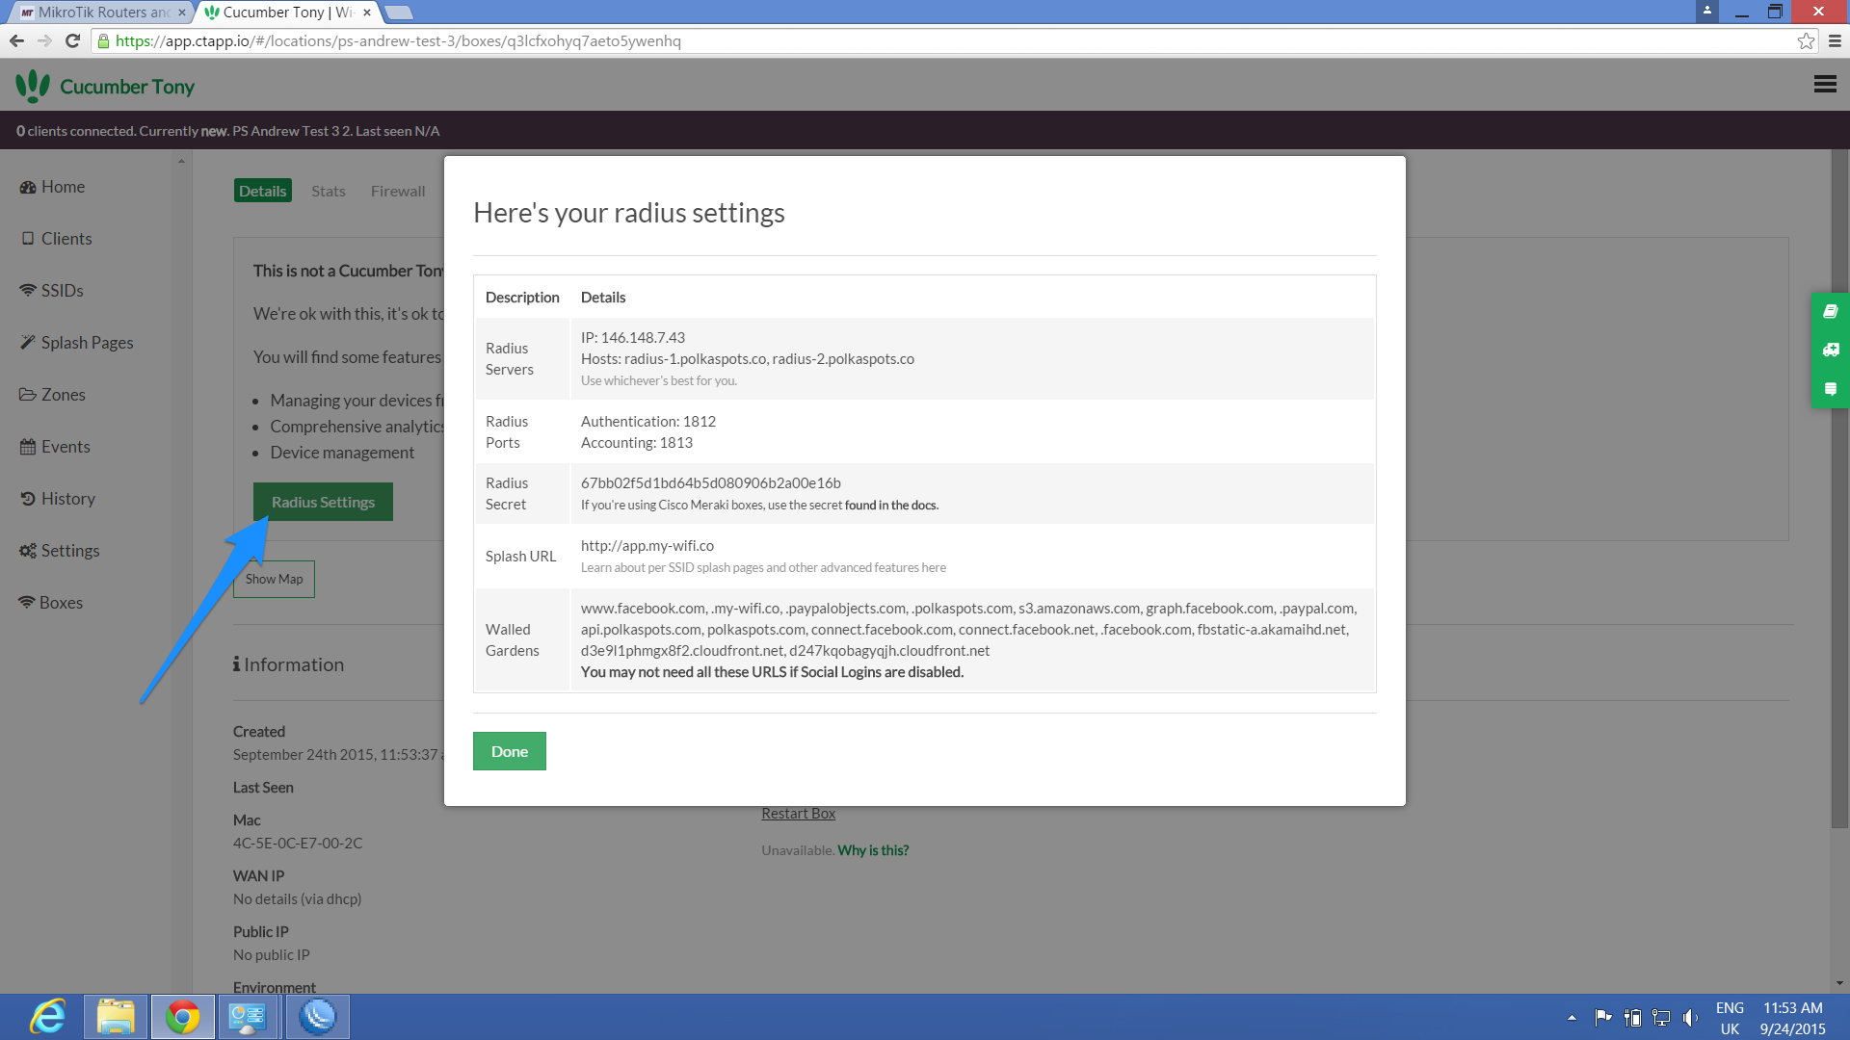The width and height of the screenshot is (1850, 1040).
Task: Open Boxes in the sidebar
Action: pyautogui.click(x=51, y=603)
